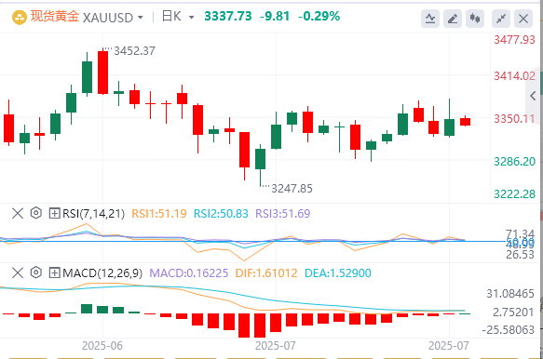543x359 pixels.
Task: Click the side panel chevron arrow
Action: pyautogui.click(x=534, y=96)
